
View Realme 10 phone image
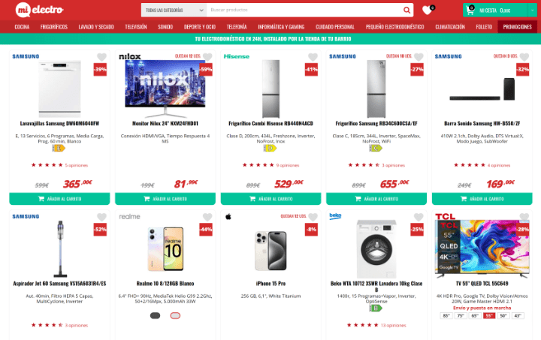(165, 248)
